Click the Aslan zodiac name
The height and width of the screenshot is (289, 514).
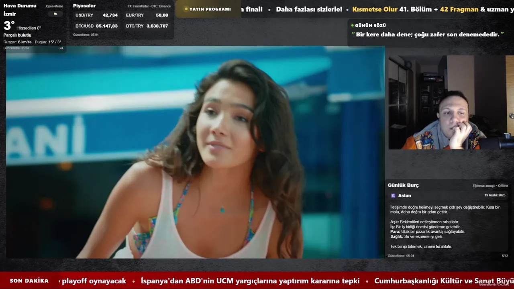(x=404, y=195)
